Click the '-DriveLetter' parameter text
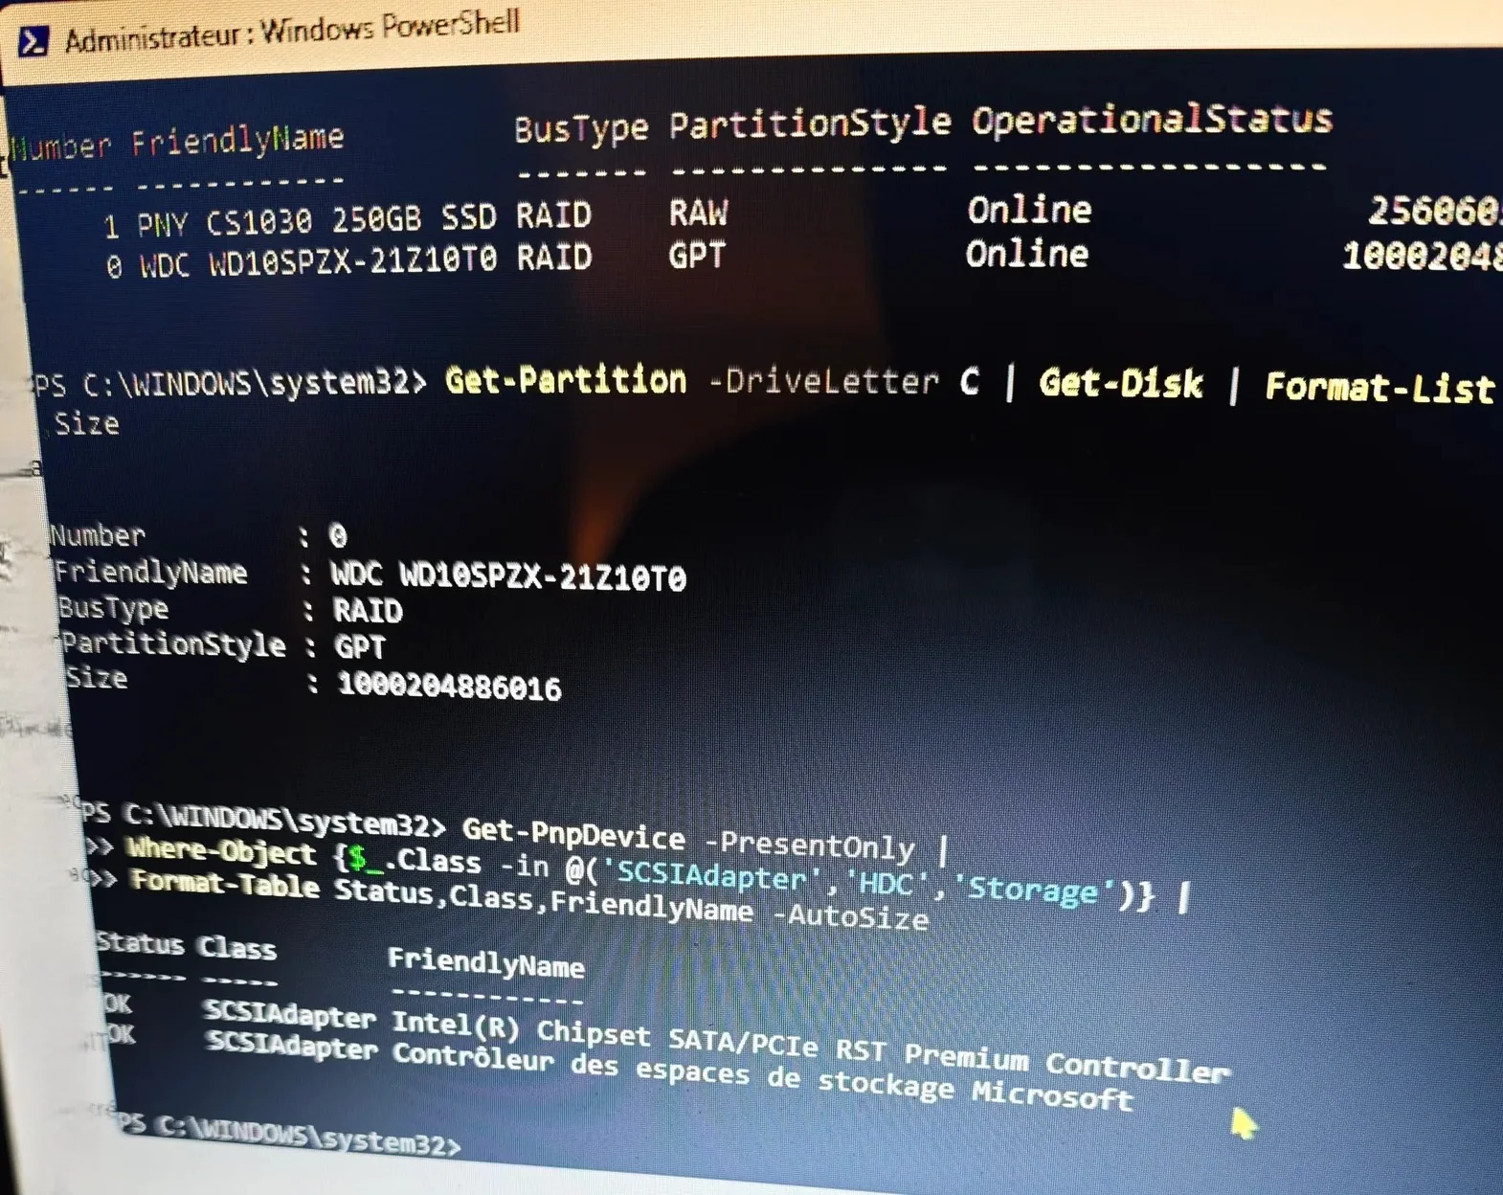Image resolution: width=1503 pixels, height=1195 pixels. (x=823, y=382)
